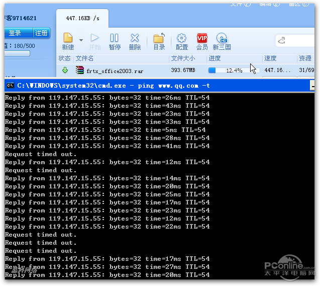320x286 pixels.
Task: Open the 新三国 game icon
Action: point(222,39)
